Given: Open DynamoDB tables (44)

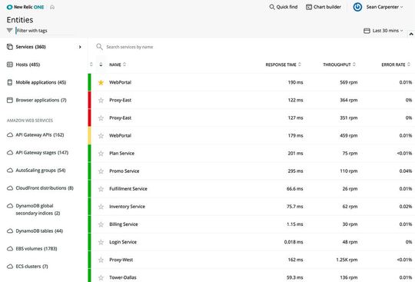Looking at the screenshot, I should [39, 231].
